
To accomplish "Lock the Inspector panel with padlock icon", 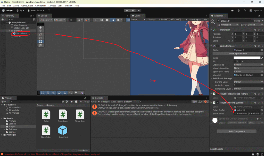I will [x=259, y=16].
